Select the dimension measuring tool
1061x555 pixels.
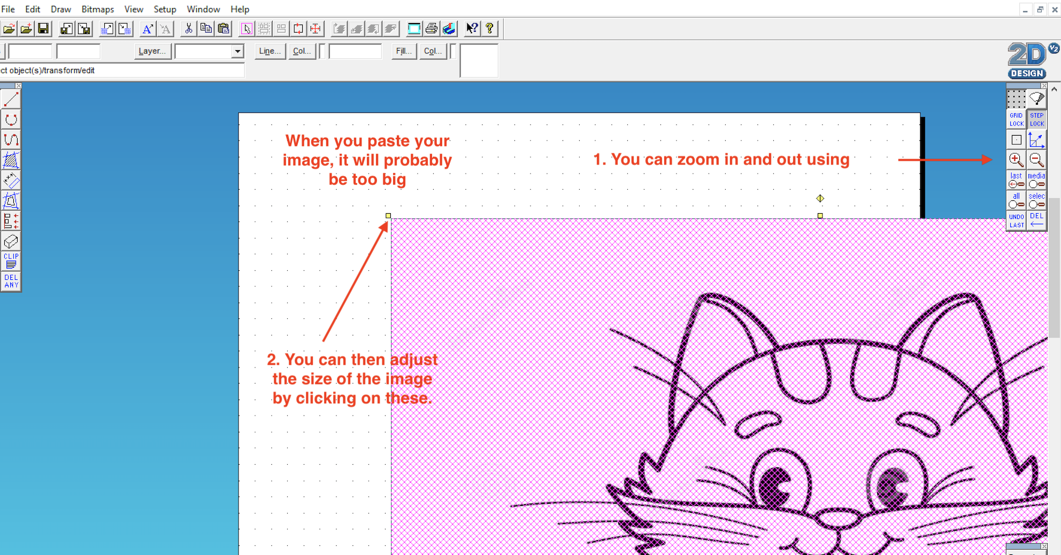[11, 181]
